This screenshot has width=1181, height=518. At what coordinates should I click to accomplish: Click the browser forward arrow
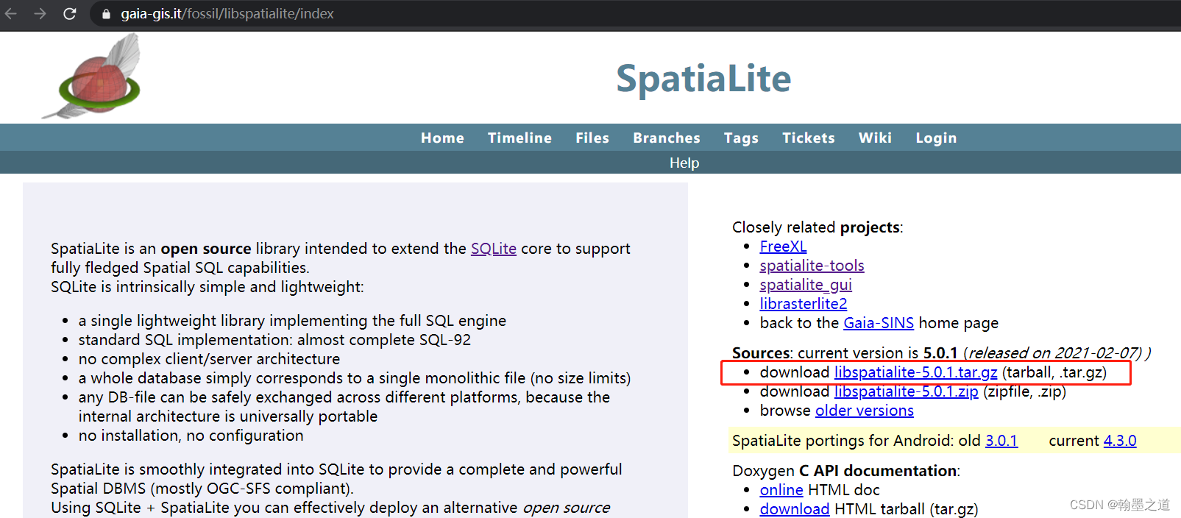[x=40, y=14]
